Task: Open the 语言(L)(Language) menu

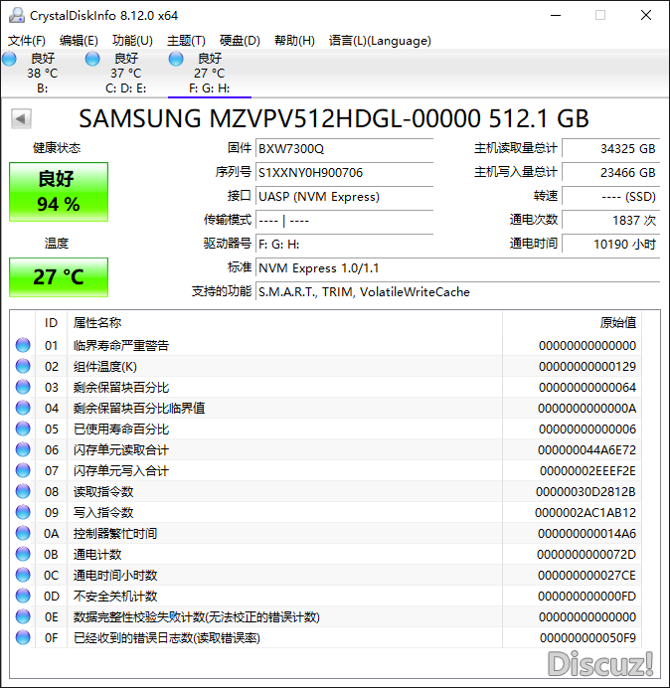Action: (380, 41)
